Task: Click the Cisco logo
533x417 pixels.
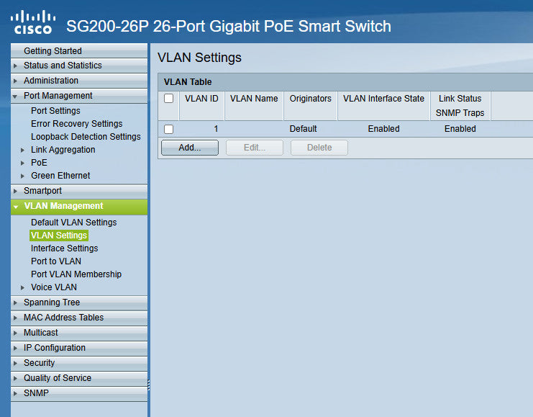Action: point(32,22)
